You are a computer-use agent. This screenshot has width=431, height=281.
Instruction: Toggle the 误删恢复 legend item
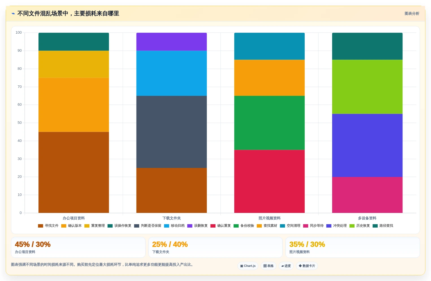tap(197, 226)
